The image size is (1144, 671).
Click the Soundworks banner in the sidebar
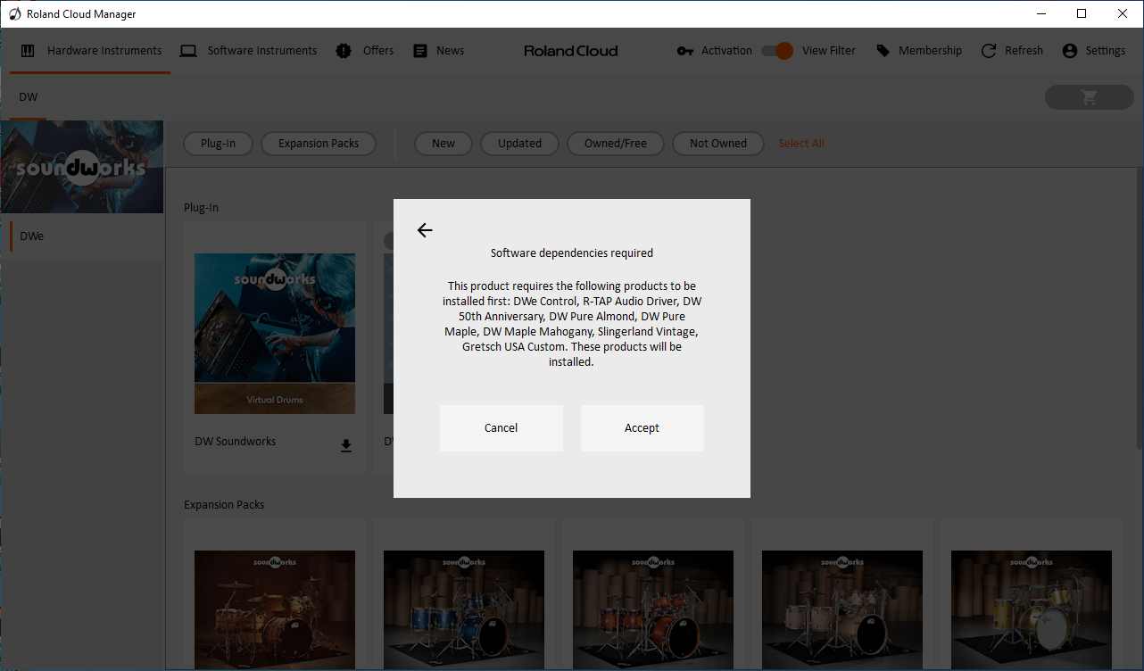click(x=82, y=167)
